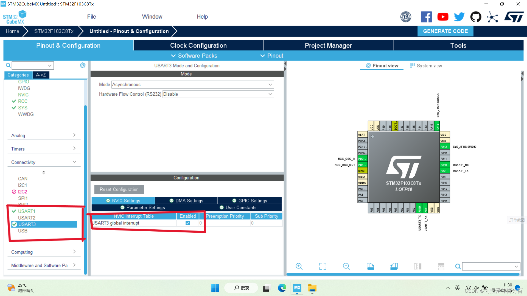Rotate the chip clockwise
Viewport: 527px width, 296px height.
pyautogui.click(x=370, y=266)
